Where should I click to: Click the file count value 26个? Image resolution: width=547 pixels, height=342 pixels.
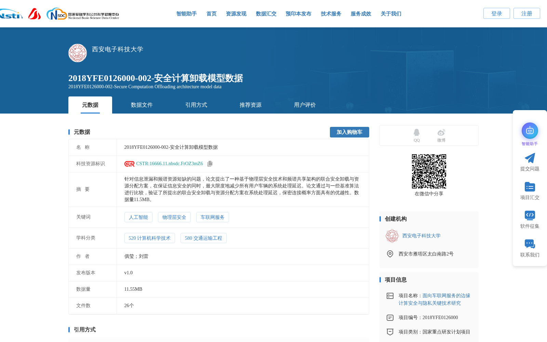pyautogui.click(x=129, y=306)
